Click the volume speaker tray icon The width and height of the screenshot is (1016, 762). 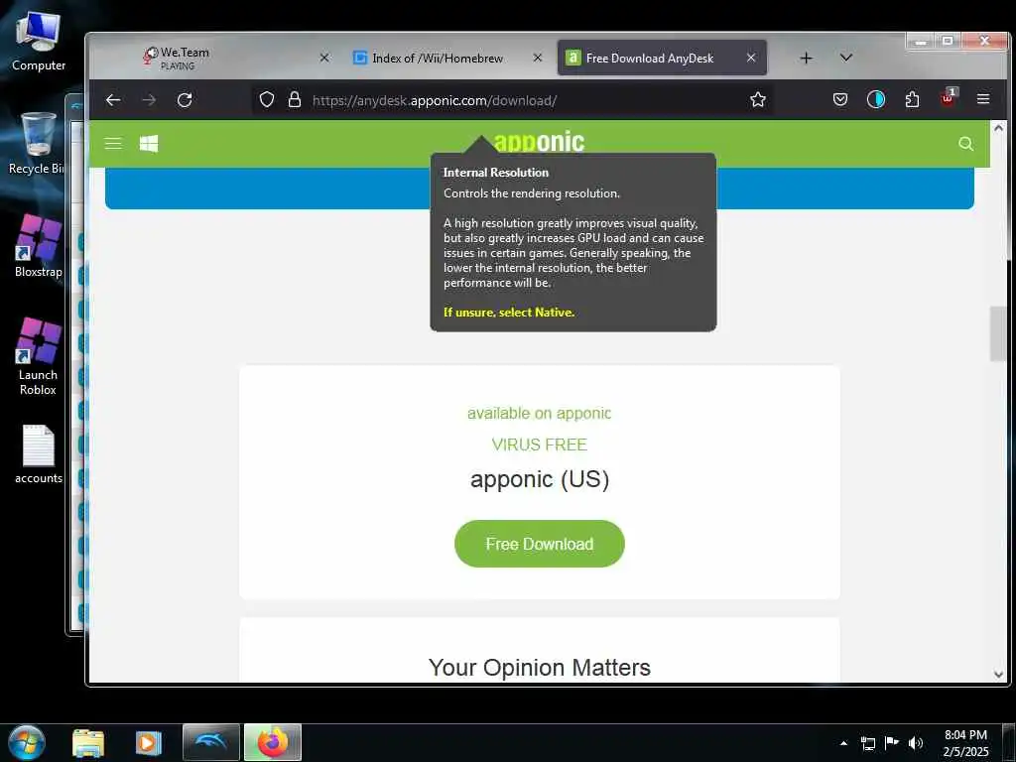point(916,743)
